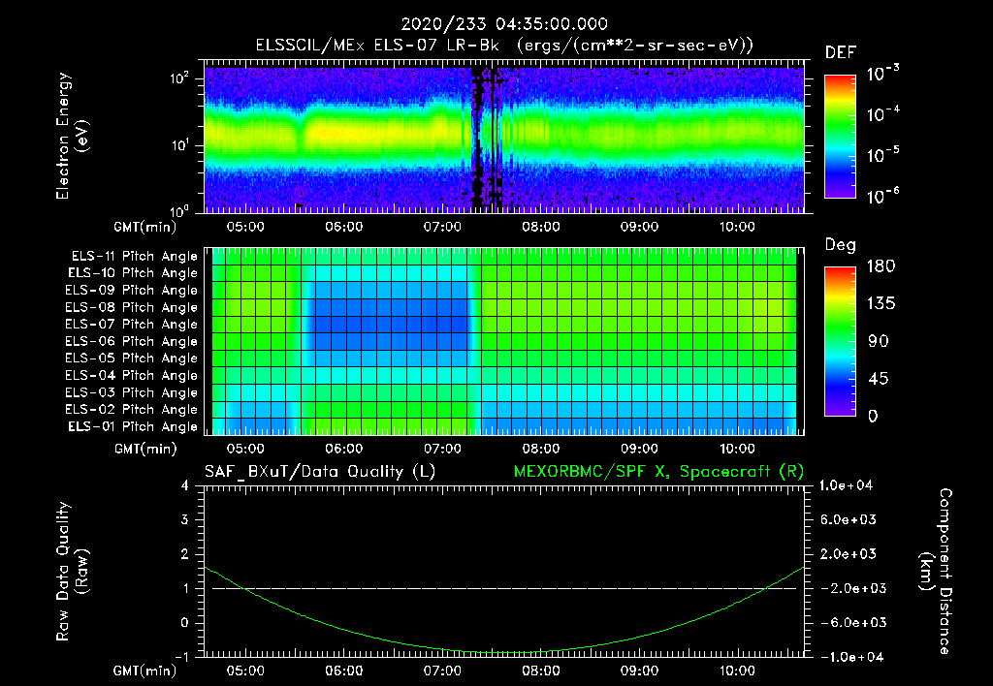Click the Deg pitch angle color bar

coord(840,341)
